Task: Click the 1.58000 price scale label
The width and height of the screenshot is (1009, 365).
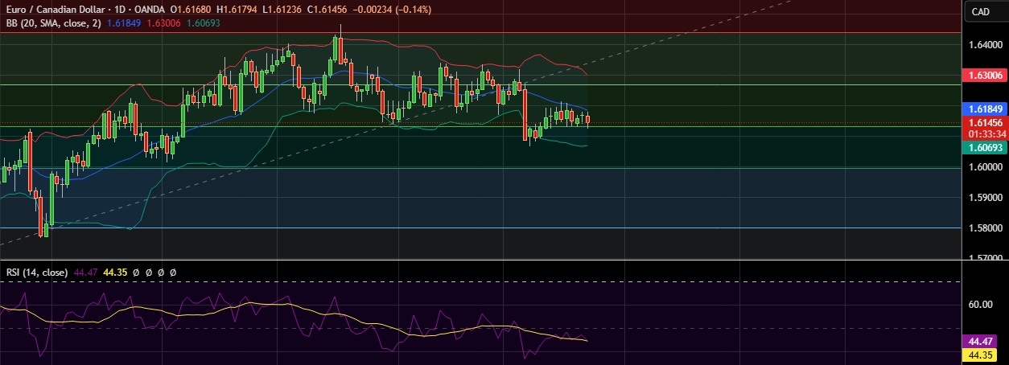Action: coord(985,228)
